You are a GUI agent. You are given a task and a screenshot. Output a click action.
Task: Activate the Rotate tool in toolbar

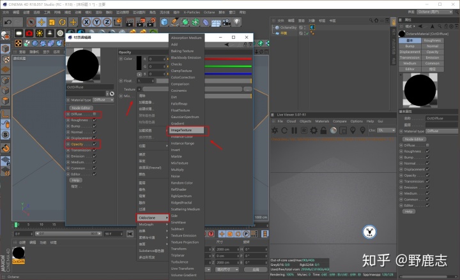[x=62, y=22]
